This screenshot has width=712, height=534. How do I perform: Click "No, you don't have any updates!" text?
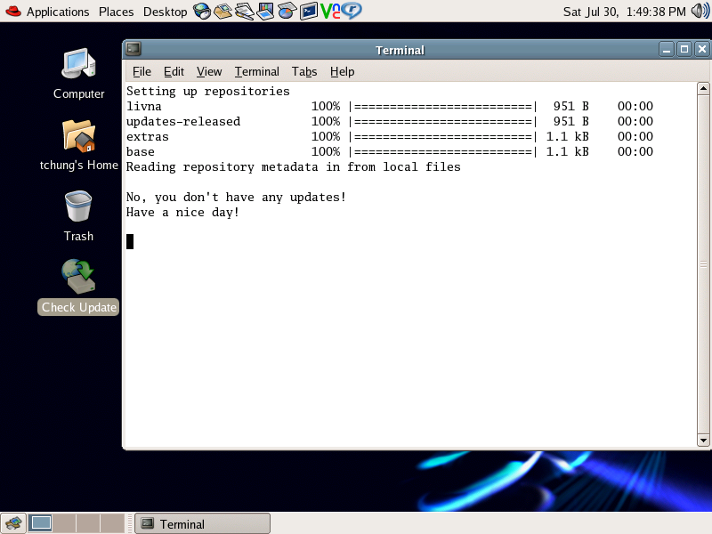click(236, 197)
